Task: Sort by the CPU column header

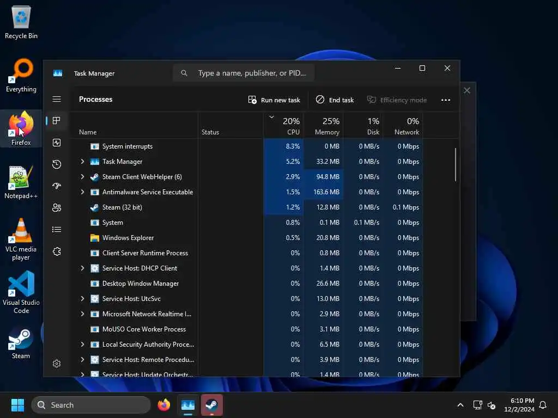Action: 283,126
